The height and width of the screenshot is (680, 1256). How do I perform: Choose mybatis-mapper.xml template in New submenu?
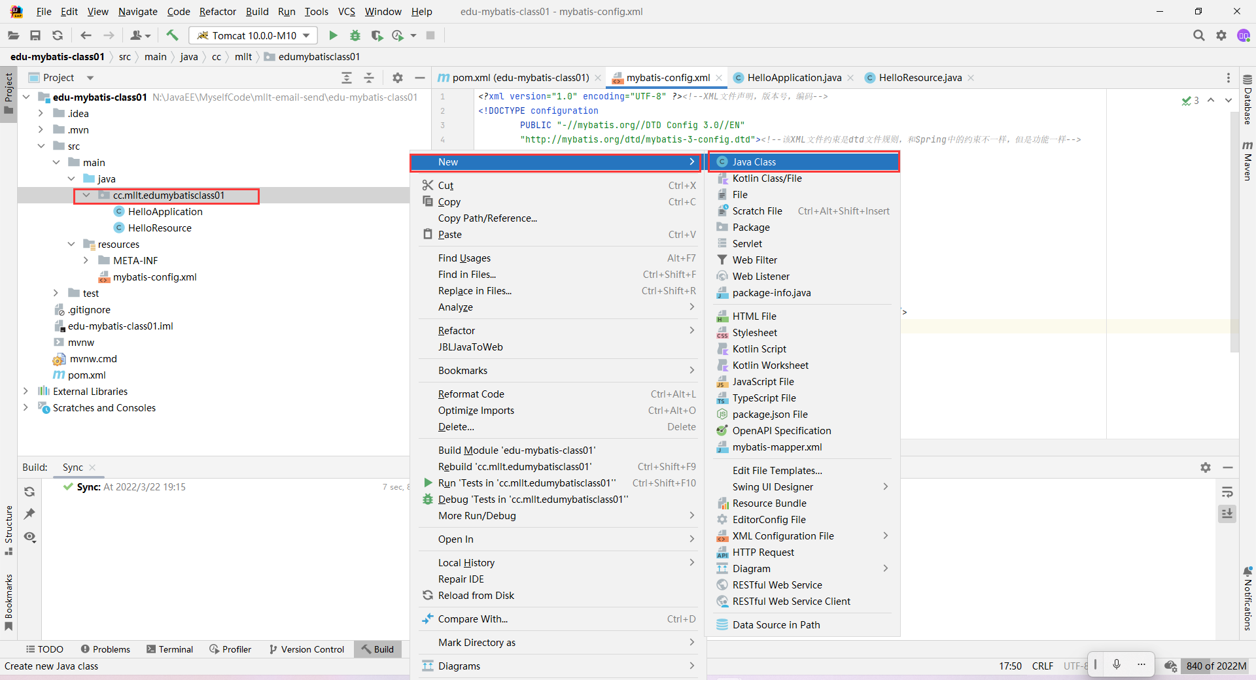point(804,447)
